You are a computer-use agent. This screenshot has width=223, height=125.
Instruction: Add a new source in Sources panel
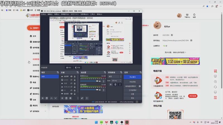click(x=62, y=98)
